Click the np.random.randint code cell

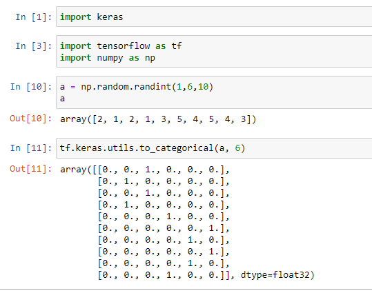214,92
